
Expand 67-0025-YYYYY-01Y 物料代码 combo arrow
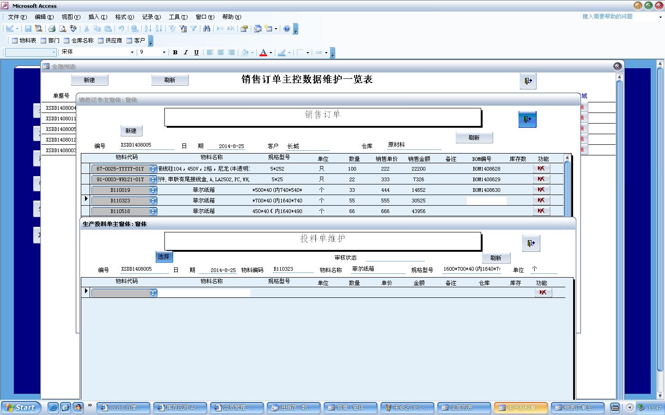click(153, 169)
